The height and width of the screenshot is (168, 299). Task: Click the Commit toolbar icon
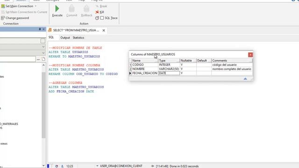[71, 9]
